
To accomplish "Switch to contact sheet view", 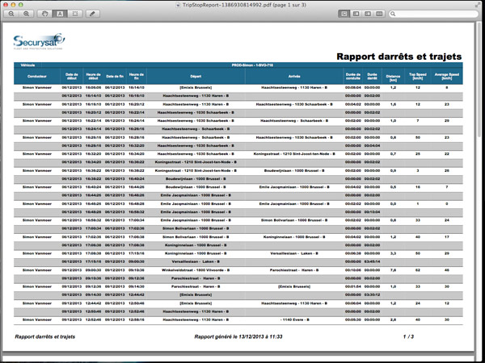I will (x=380, y=14).
